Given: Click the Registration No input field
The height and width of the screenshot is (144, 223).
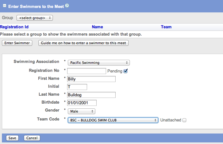Looking at the screenshot, I should coord(86,71).
